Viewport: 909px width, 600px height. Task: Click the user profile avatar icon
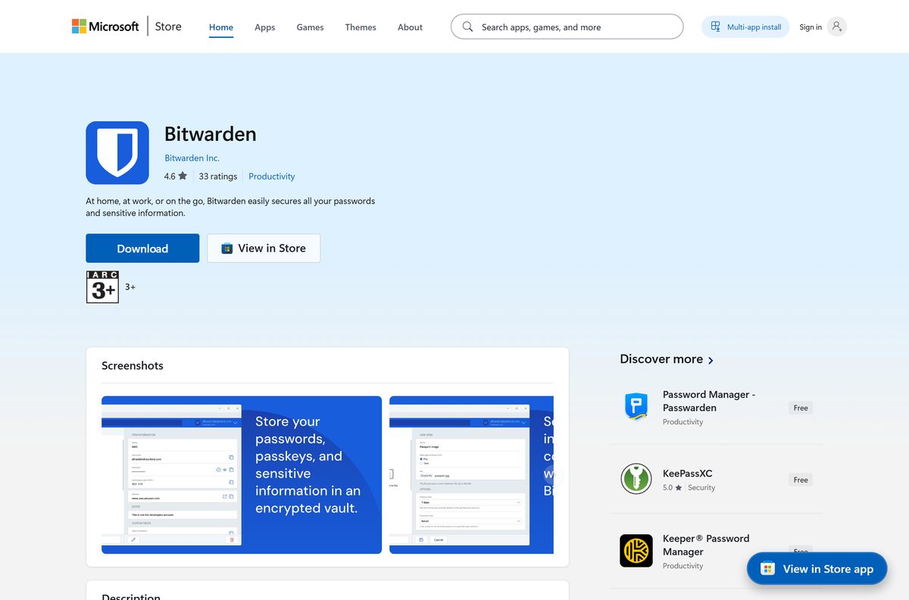[x=837, y=27]
